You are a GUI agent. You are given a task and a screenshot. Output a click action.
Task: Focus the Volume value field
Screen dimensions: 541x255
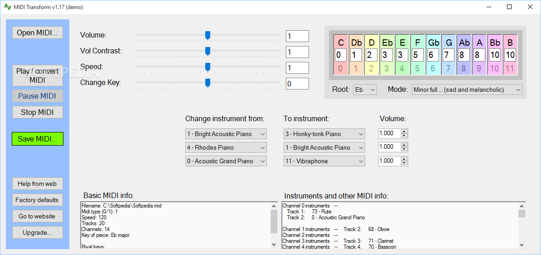[x=297, y=36]
